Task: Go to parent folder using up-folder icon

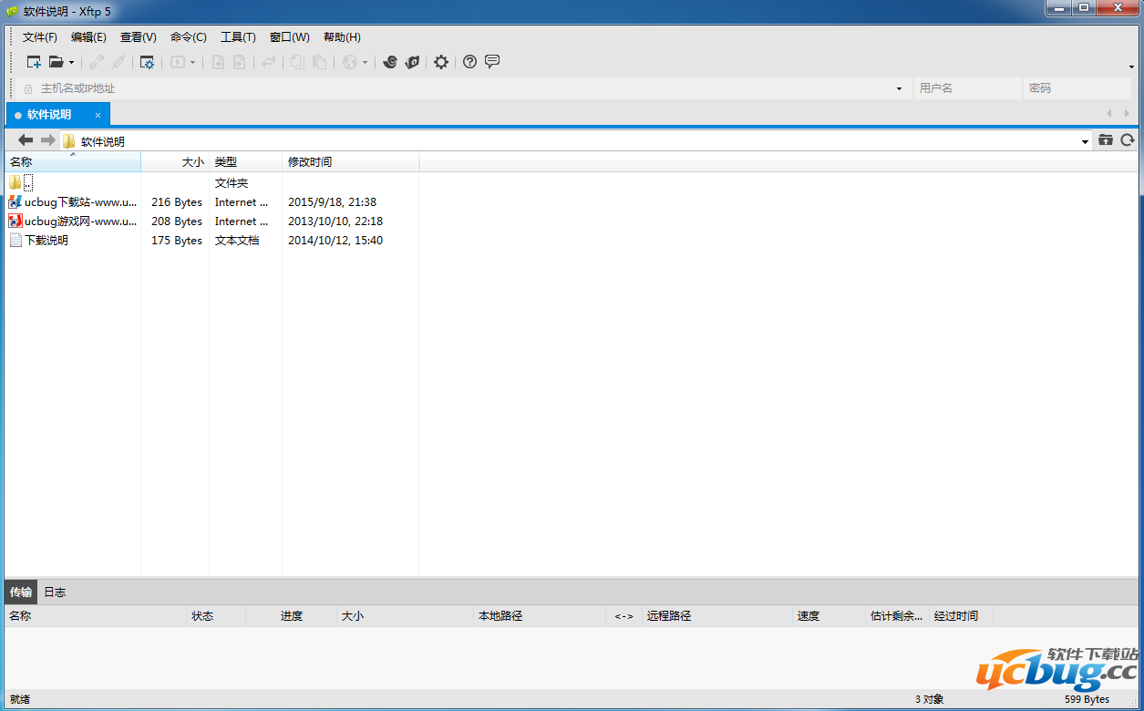Action: 1106,140
